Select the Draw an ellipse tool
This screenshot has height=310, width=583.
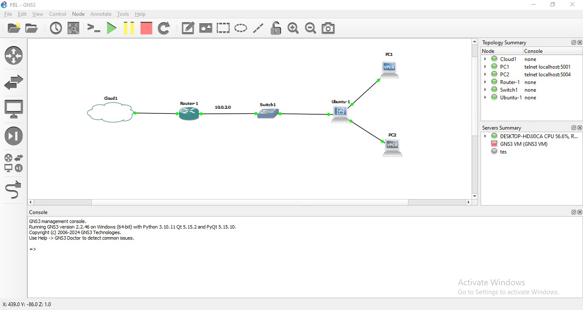pos(241,28)
